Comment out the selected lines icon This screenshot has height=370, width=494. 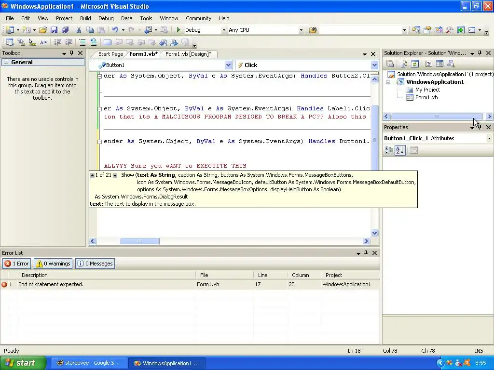[x=82, y=42]
